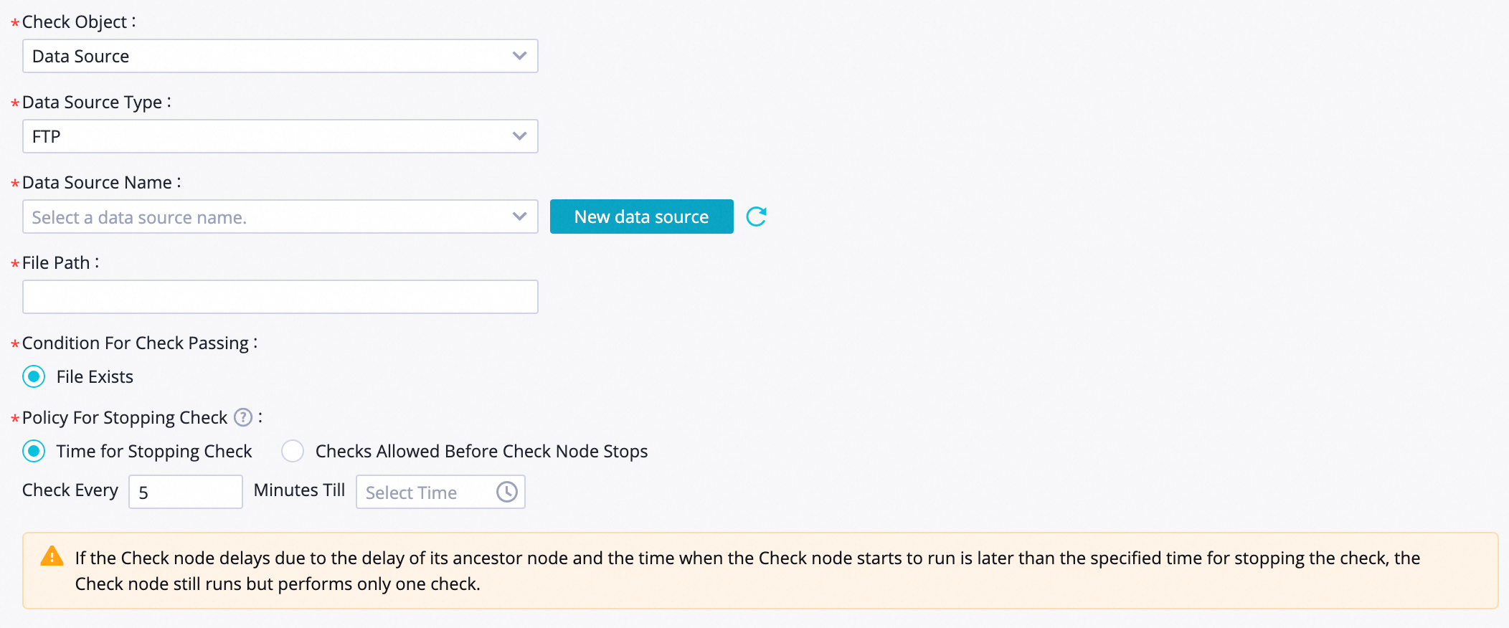The height and width of the screenshot is (628, 1509).
Task: Click the 'File Path' field label
Action: 56,263
